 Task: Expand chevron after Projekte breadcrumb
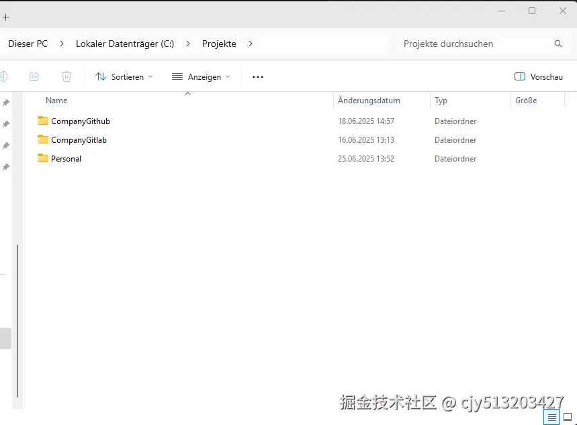tap(251, 44)
